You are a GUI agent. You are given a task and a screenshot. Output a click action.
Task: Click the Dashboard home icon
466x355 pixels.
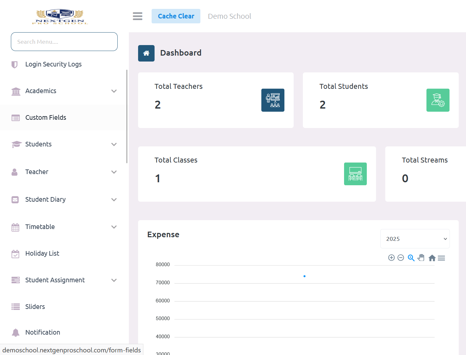coord(146,53)
